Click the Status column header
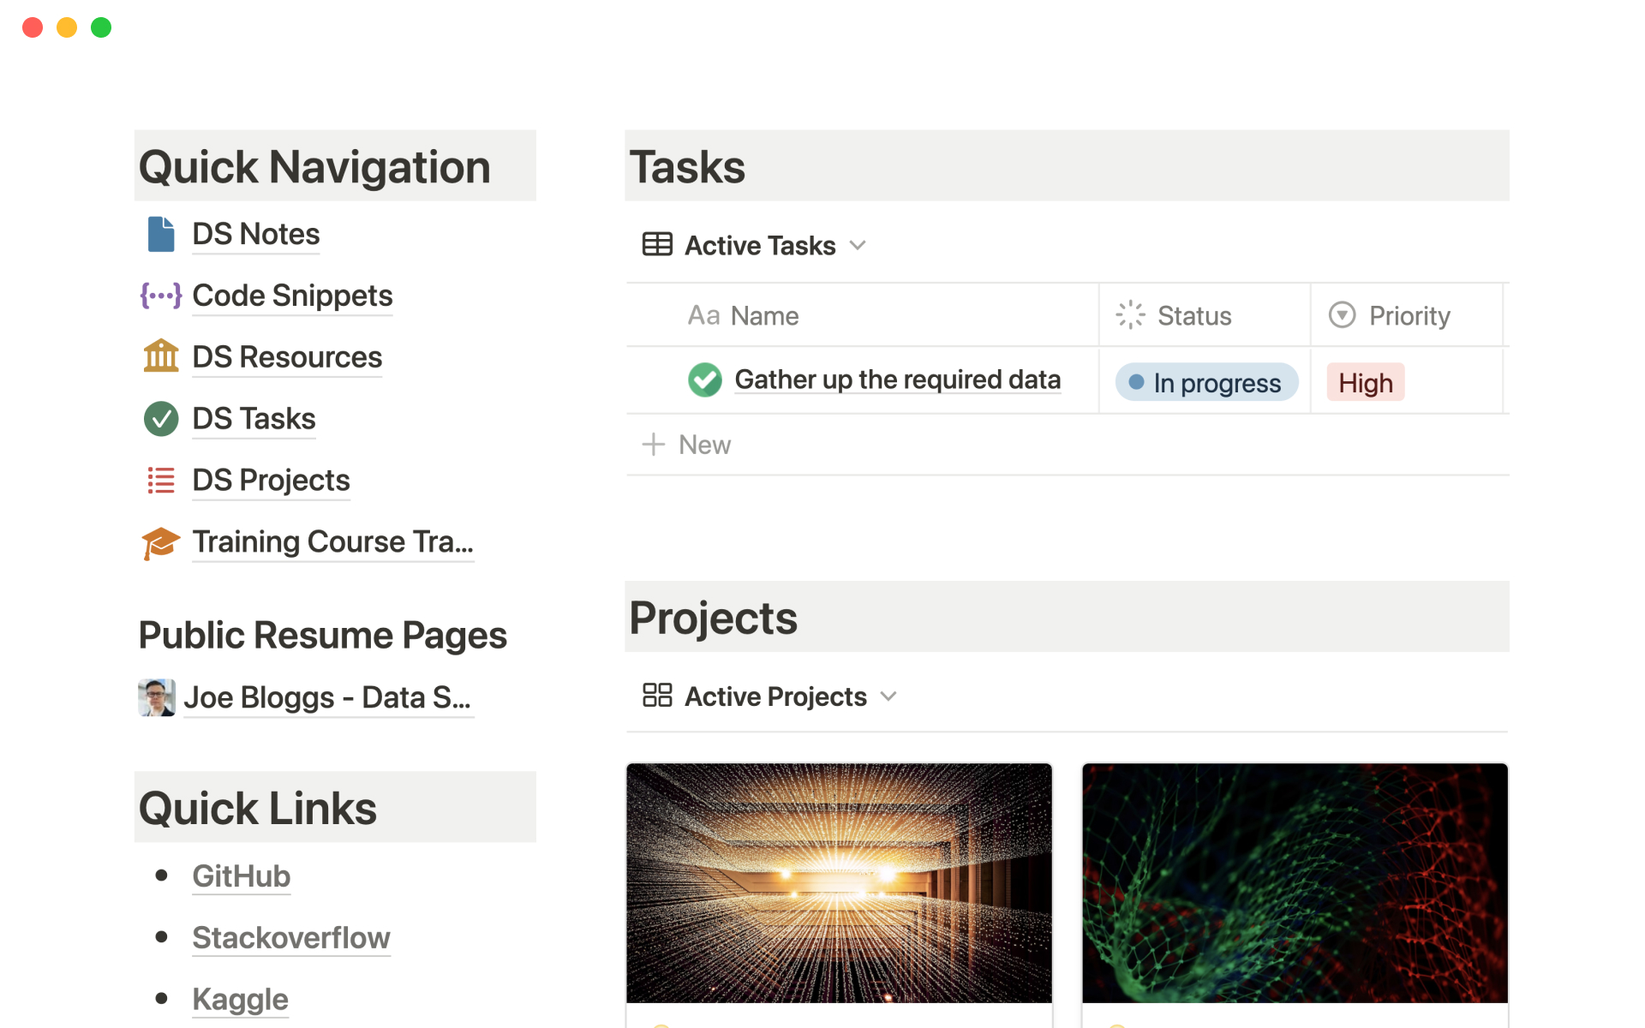The height and width of the screenshot is (1028, 1645). 1193,315
